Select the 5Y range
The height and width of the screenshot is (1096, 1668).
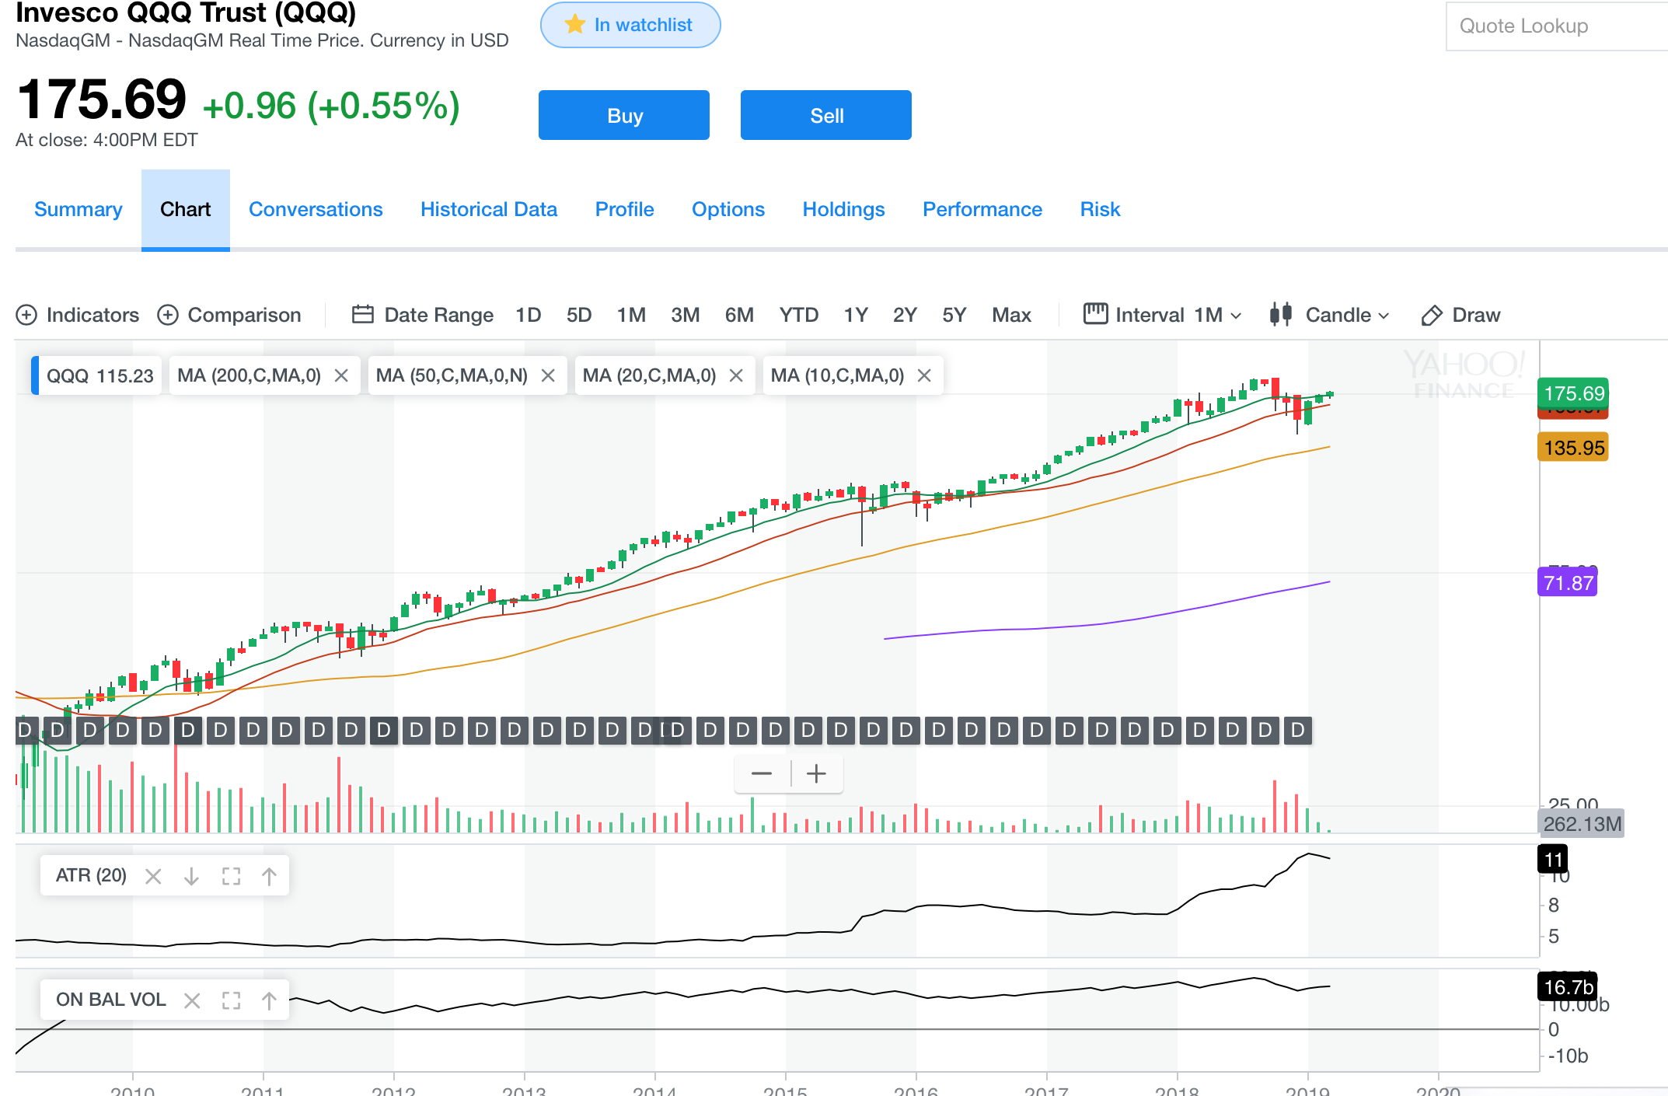[954, 315]
